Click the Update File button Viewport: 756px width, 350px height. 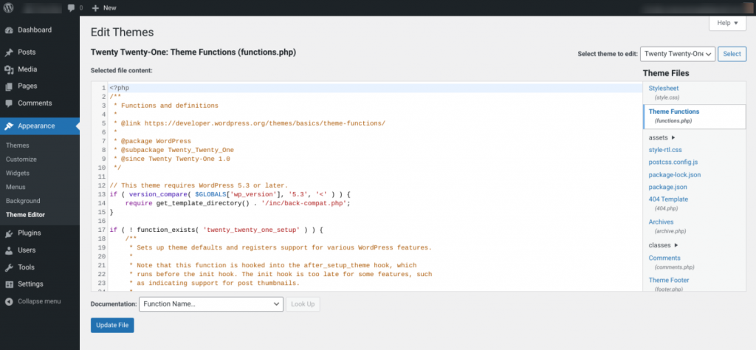pyautogui.click(x=112, y=326)
